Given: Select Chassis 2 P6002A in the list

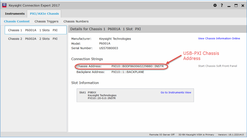Looking at the screenshot, I should point(36,39).
